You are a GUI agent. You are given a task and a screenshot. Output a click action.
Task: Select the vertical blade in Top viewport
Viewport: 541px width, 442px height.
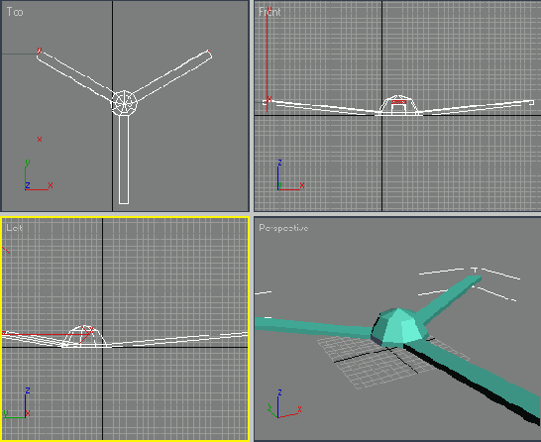click(x=124, y=160)
